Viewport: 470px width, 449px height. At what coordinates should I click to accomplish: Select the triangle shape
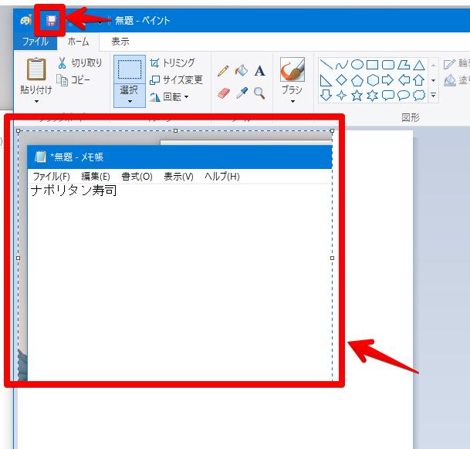(419, 65)
